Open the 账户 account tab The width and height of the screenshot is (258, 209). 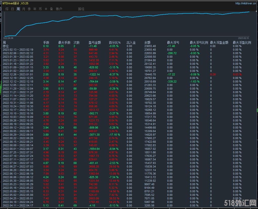(59, 9)
